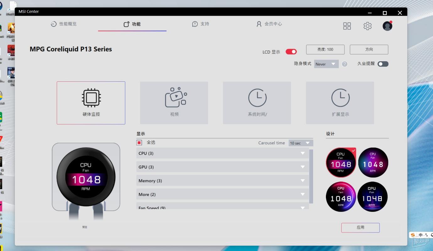433x251 pixels.
Task: Switch to the 性能概览 tab
Action: [64, 24]
